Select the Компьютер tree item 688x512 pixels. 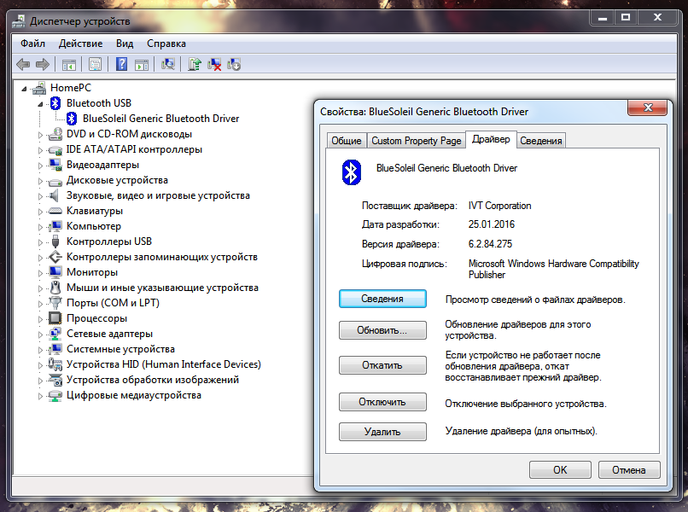point(93,226)
